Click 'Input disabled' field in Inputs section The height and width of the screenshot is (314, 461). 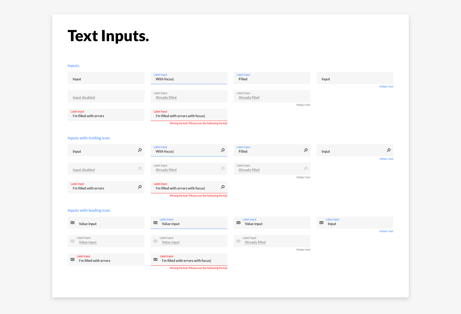pyautogui.click(x=106, y=96)
